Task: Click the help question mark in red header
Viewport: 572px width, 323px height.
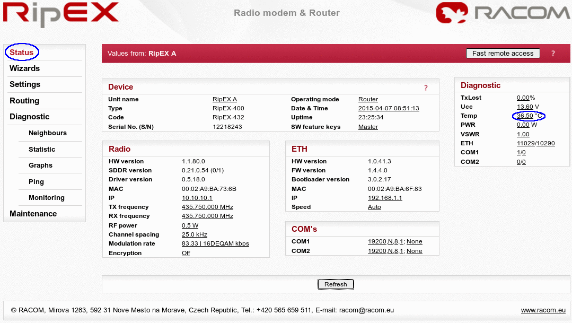Action: coord(553,54)
